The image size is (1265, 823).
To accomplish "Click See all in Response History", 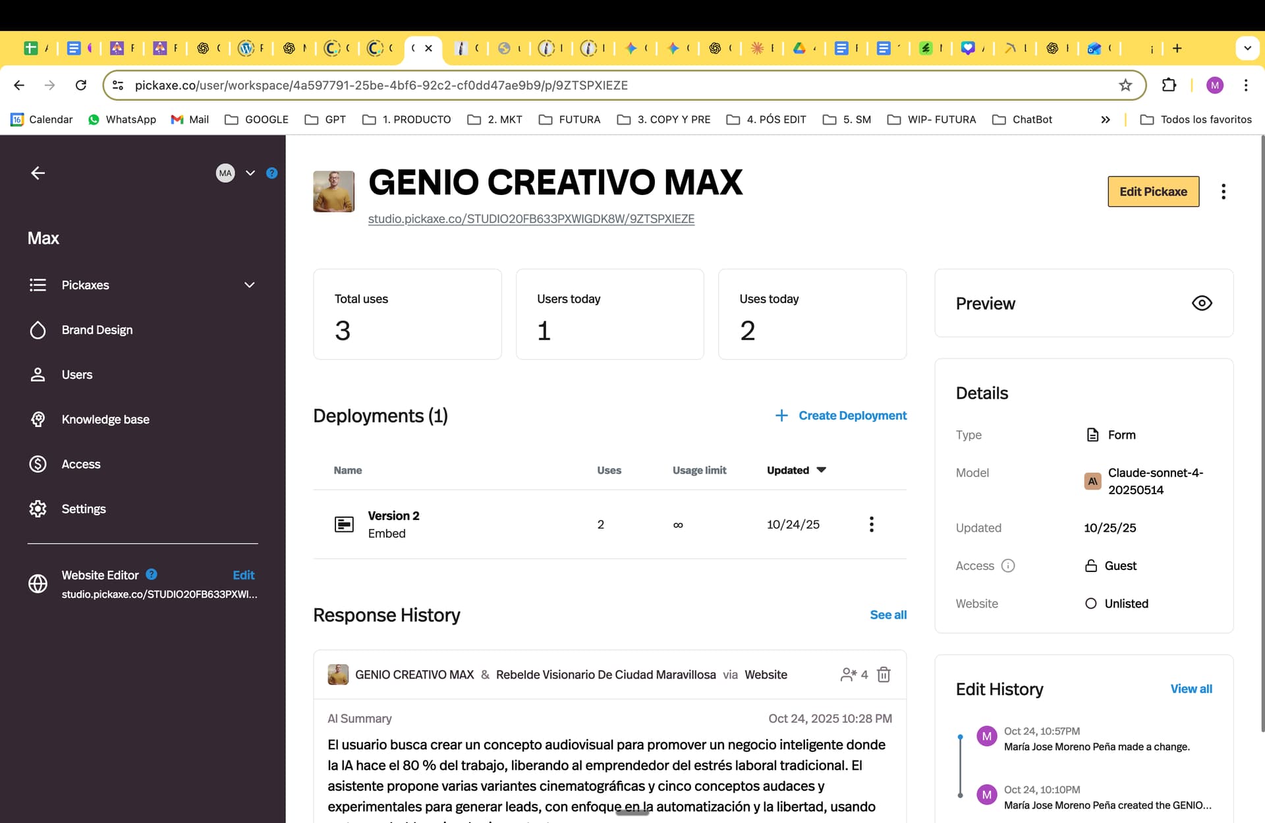I will 887,614.
